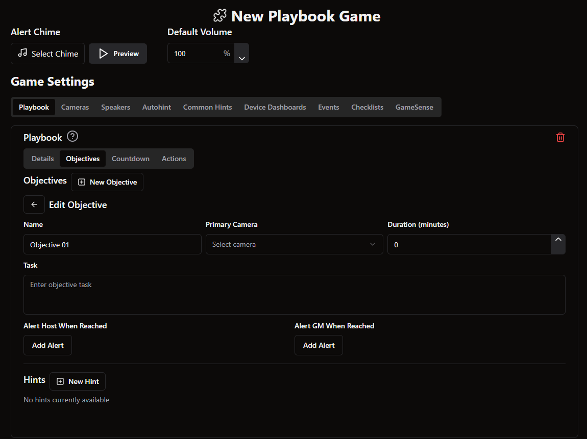
Task: Click the 'Primary Camera' label
Action: click(x=231, y=224)
